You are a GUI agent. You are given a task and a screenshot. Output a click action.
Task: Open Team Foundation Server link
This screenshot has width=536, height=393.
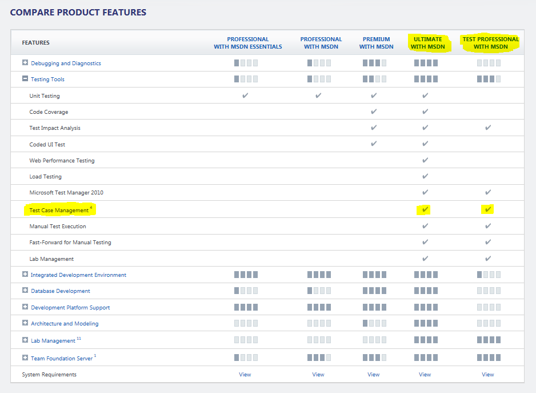(x=62, y=359)
